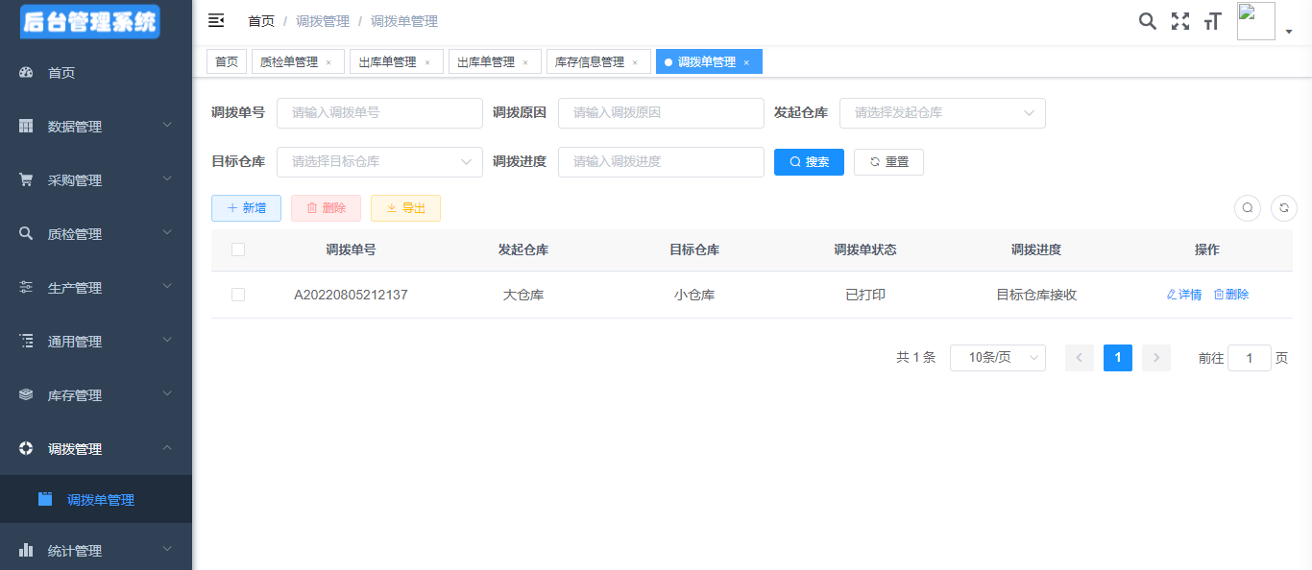
Task: Check the row A20220805212137 checkbox
Action: 238,295
